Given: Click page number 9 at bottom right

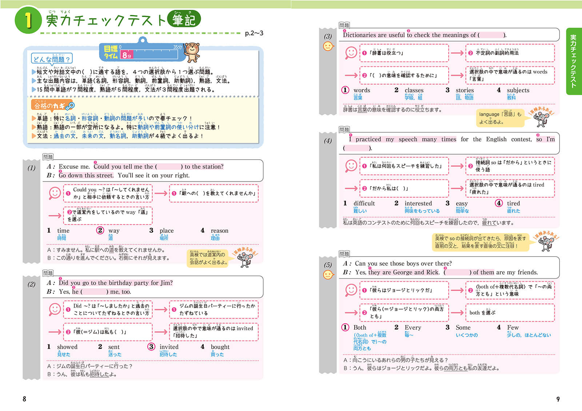Looking at the screenshot, I should coord(558,399).
